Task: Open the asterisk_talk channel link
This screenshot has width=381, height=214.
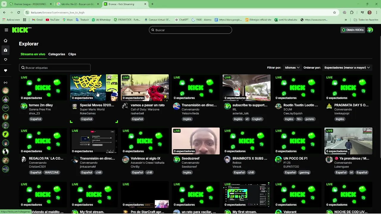Action: tap(241, 113)
